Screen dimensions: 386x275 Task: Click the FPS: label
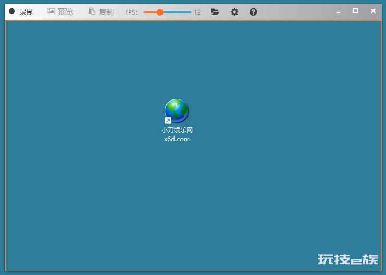131,12
